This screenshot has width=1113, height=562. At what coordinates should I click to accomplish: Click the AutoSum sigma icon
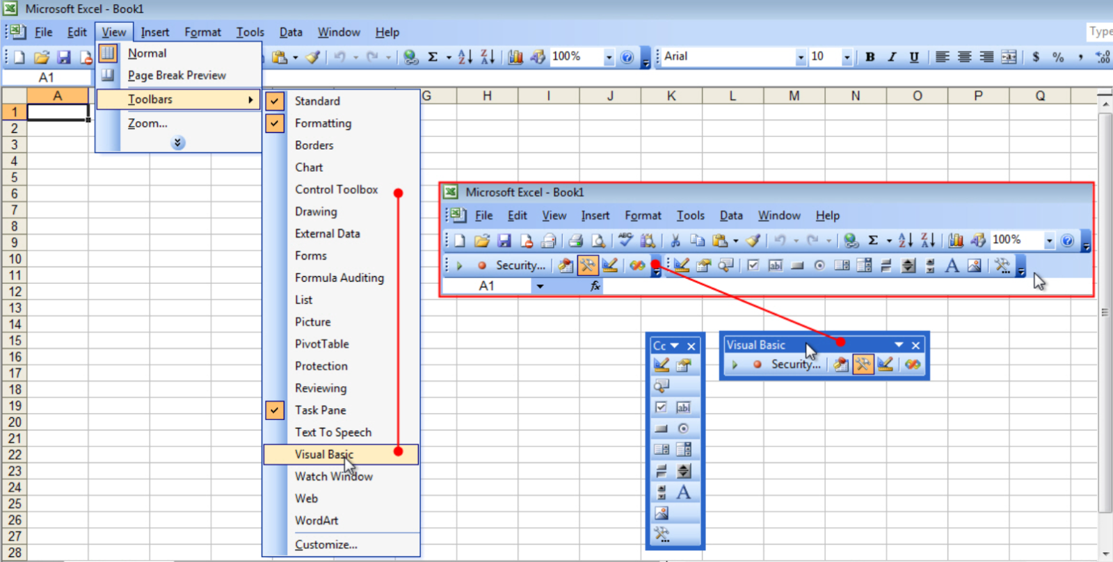tap(433, 57)
